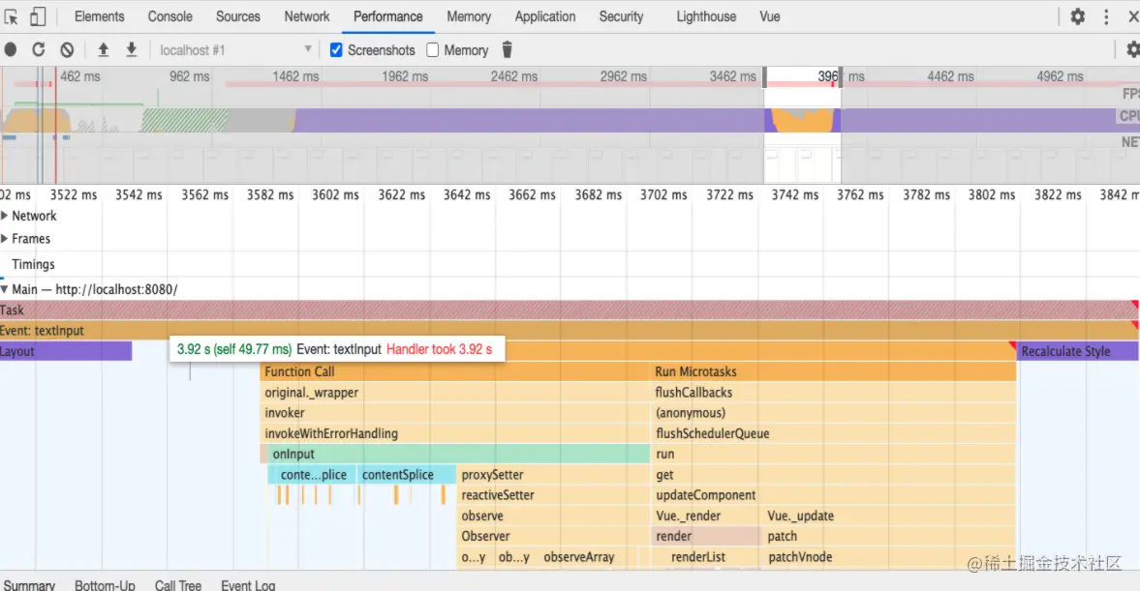Viewport: 1140px width, 591px height.
Task: Select the Vue._render frame
Action: tap(706, 517)
